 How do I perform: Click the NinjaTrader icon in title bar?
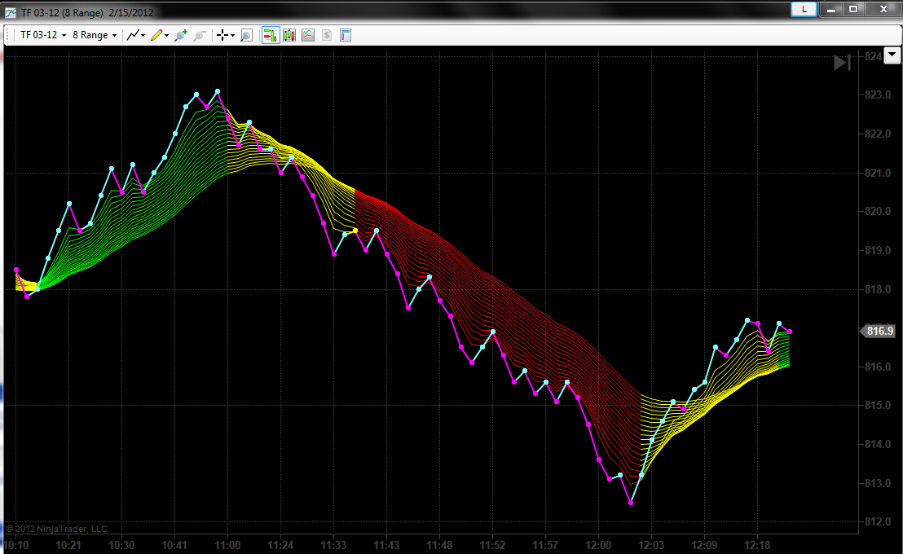[x=11, y=12]
